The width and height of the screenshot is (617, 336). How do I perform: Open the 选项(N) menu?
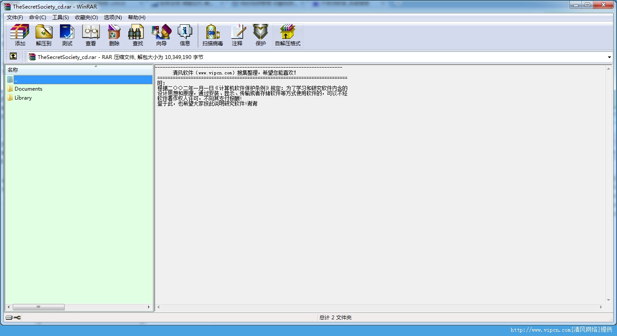pyautogui.click(x=113, y=18)
